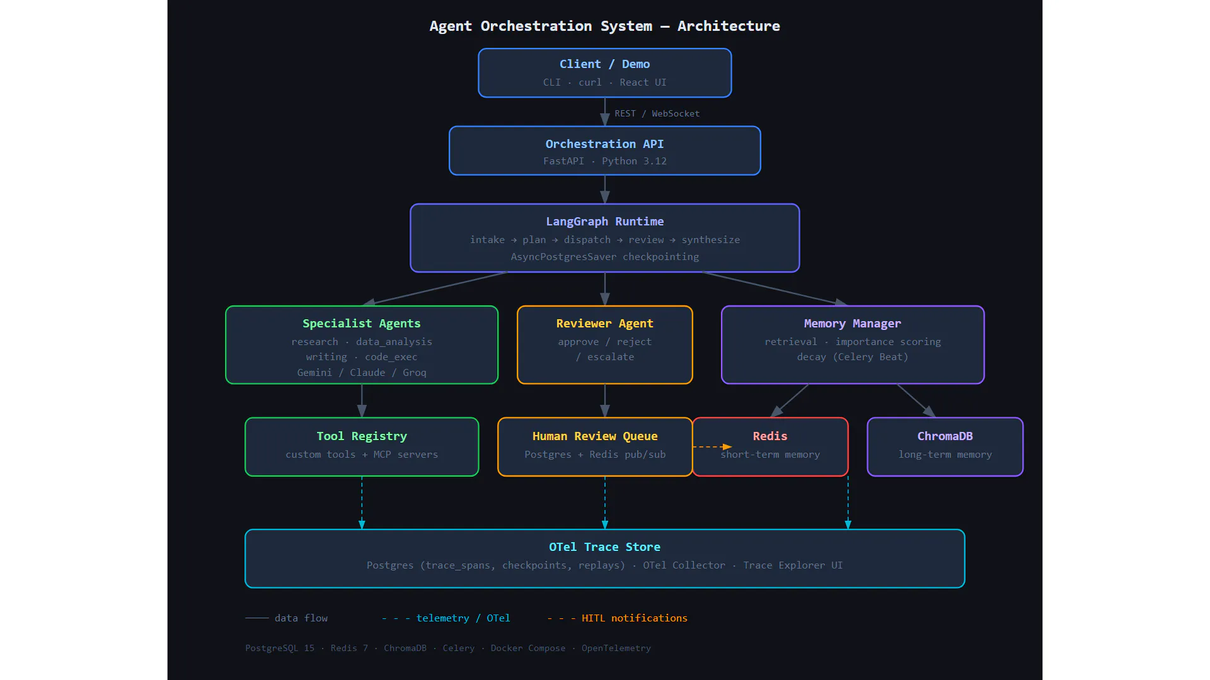Click 'short-term memory' label
Viewport: 1210px width, 680px height.
point(769,455)
